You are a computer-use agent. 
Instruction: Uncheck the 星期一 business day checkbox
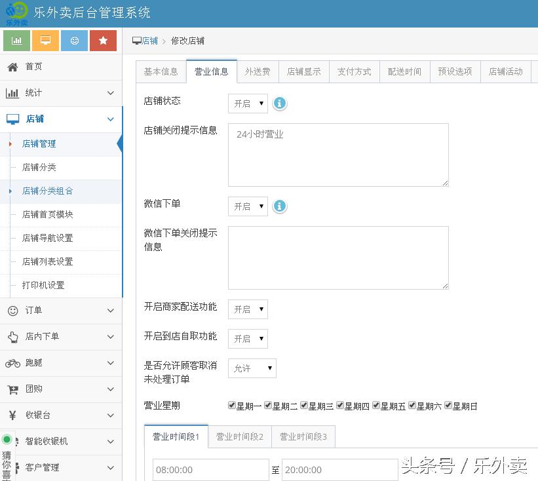coord(232,405)
